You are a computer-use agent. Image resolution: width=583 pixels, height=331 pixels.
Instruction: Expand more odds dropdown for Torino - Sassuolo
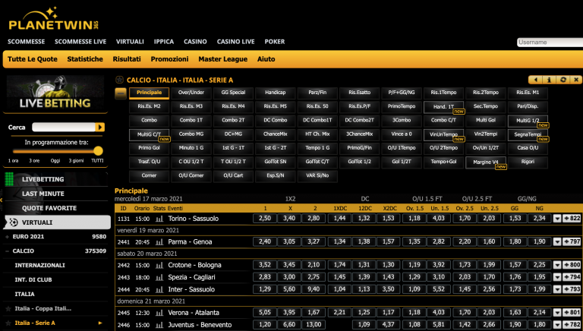[x=556, y=219]
